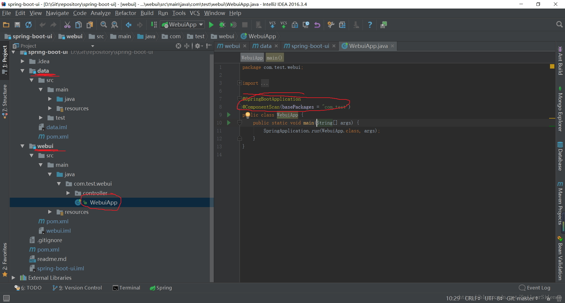Screen dimensions: 565x303
Task: Toggle the Ant Build side panel
Action: 560,60
